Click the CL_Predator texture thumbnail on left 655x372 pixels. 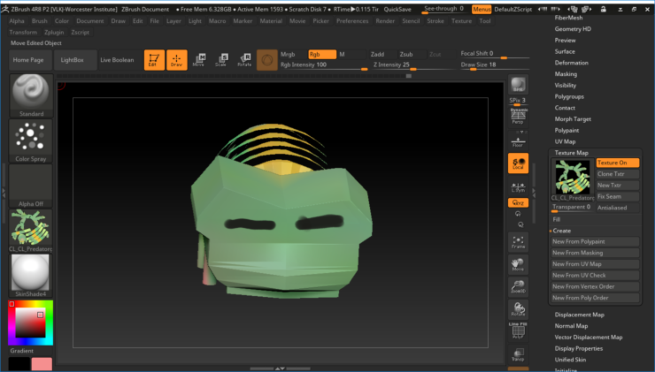point(31,230)
